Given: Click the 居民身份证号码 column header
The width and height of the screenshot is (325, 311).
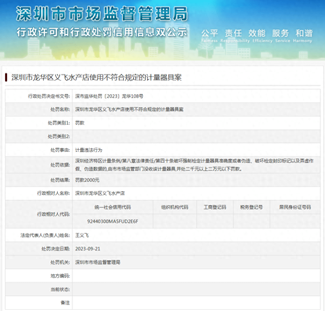Looking at the screenshot, I should point(295,207).
